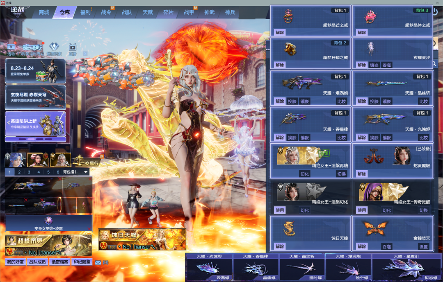Switch to the 商城 tab
The height and width of the screenshot is (282, 443).
[44, 12]
